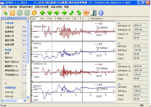Open the 文件 menu

3,7
